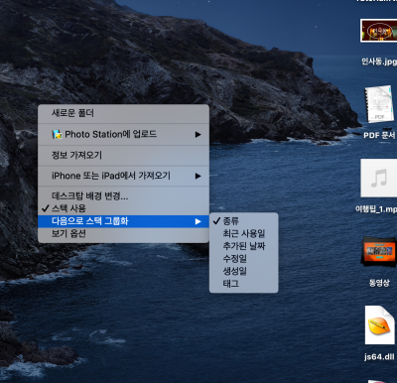Open the PDF 문서 stack icon
The width and height of the screenshot is (397, 383).
[380, 105]
